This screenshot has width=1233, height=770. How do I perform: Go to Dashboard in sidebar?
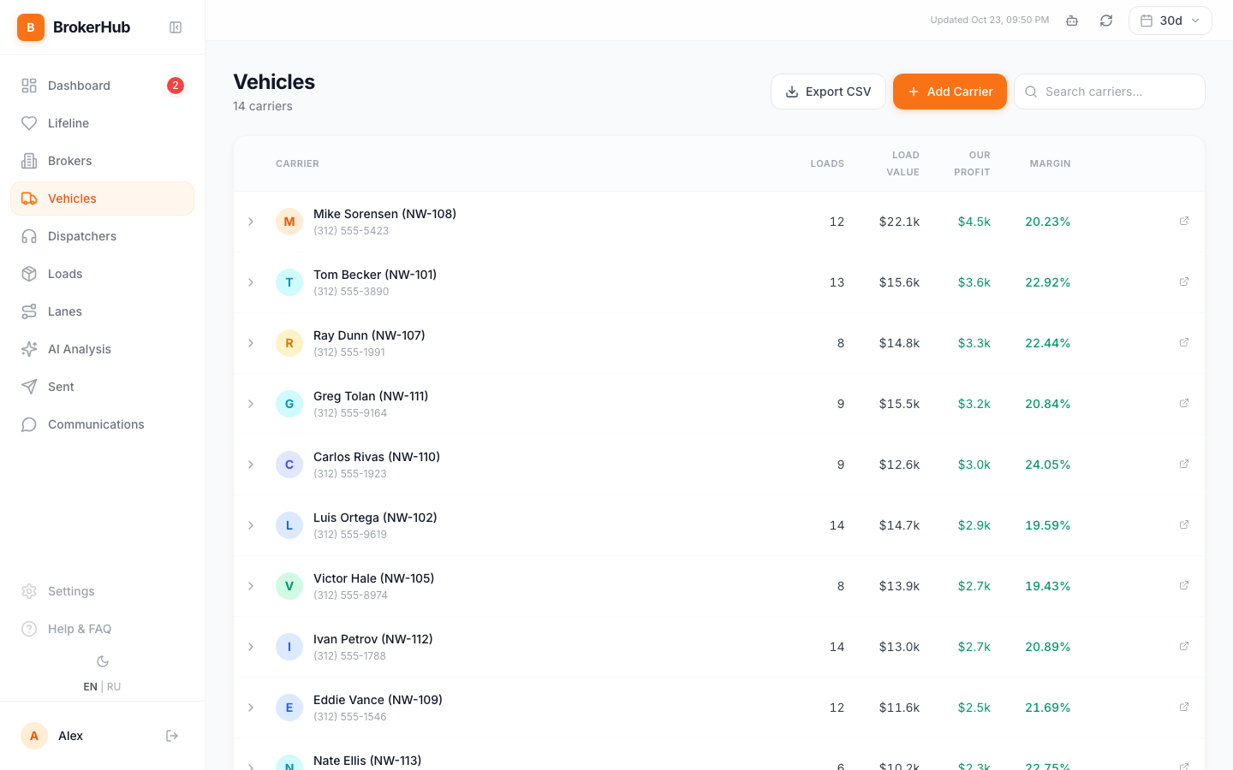coord(102,86)
